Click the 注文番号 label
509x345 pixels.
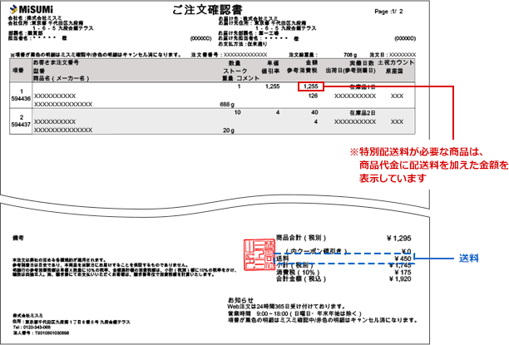point(205,55)
